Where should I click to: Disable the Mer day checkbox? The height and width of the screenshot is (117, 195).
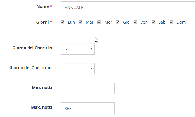click(x=99, y=22)
